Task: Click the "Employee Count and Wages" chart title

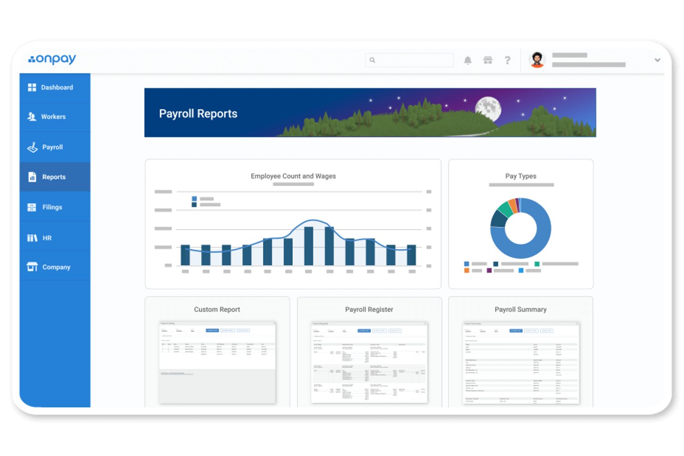Action: pyautogui.click(x=293, y=176)
